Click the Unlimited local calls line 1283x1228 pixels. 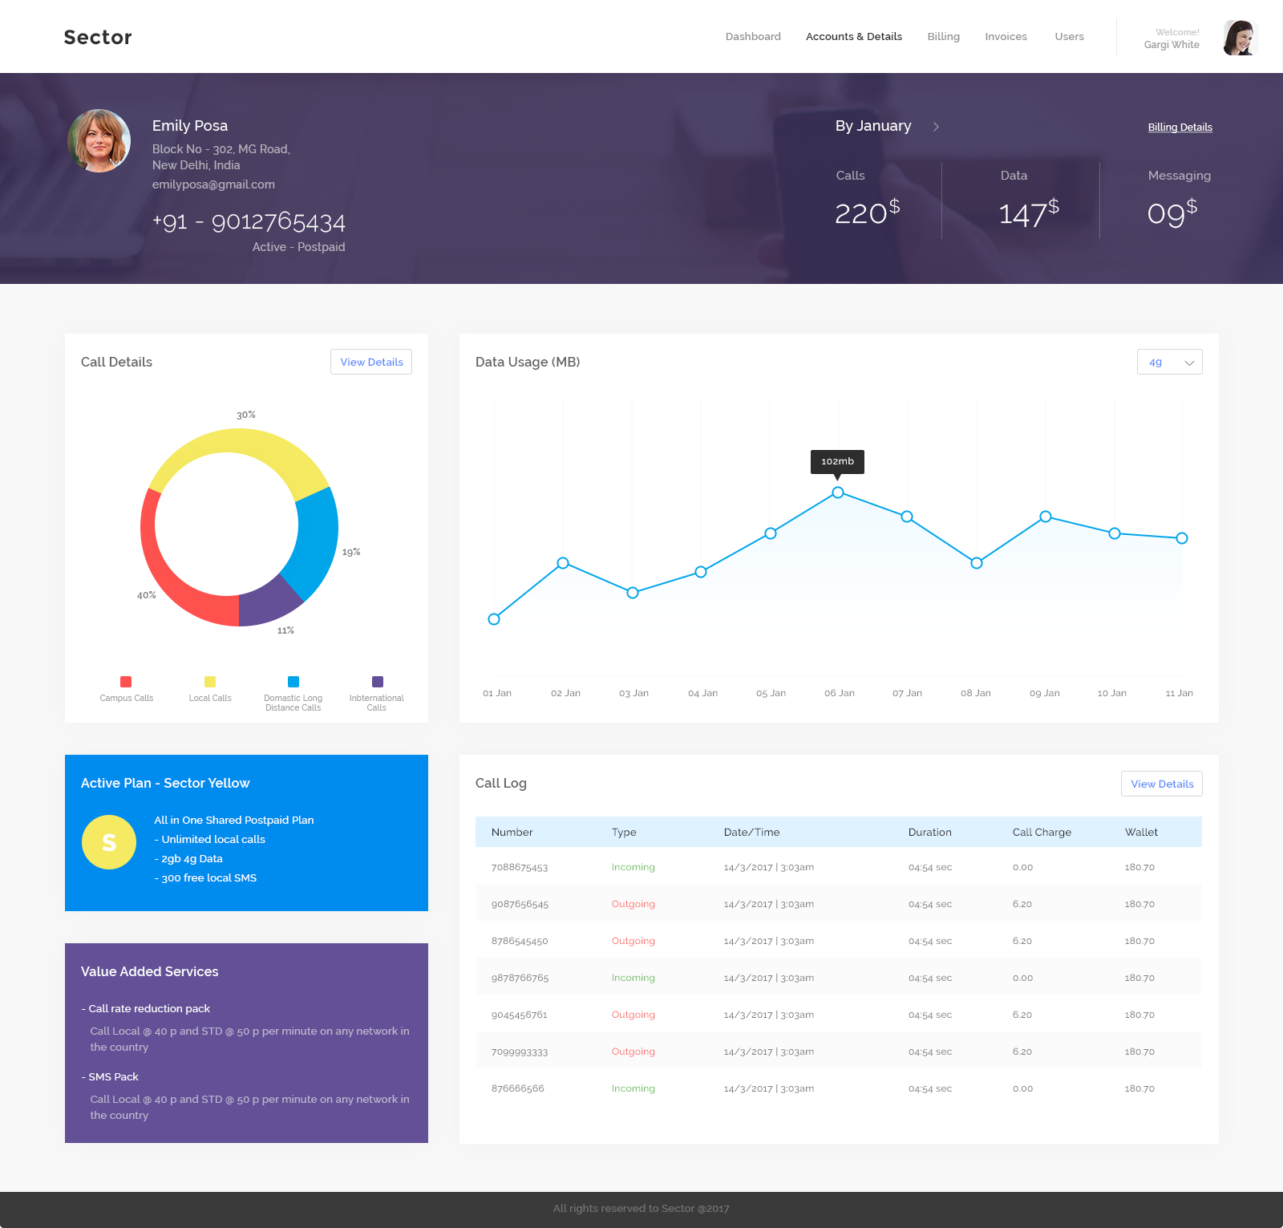tap(209, 840)
